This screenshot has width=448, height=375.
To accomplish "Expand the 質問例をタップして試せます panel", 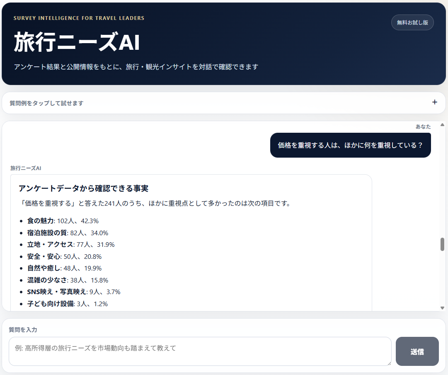I will tap(224, 103).
